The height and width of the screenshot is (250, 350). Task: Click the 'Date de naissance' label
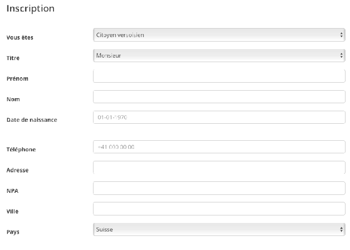32,120
